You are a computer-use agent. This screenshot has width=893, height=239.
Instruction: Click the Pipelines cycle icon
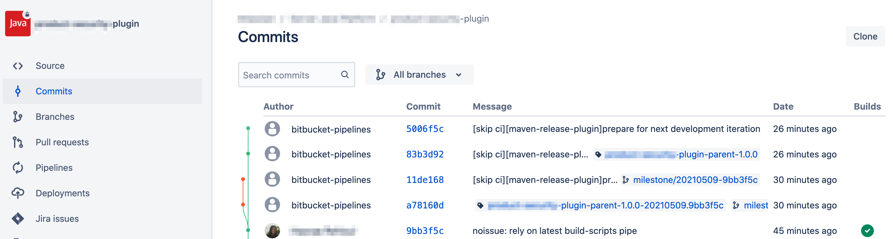(x=18, y=168)
